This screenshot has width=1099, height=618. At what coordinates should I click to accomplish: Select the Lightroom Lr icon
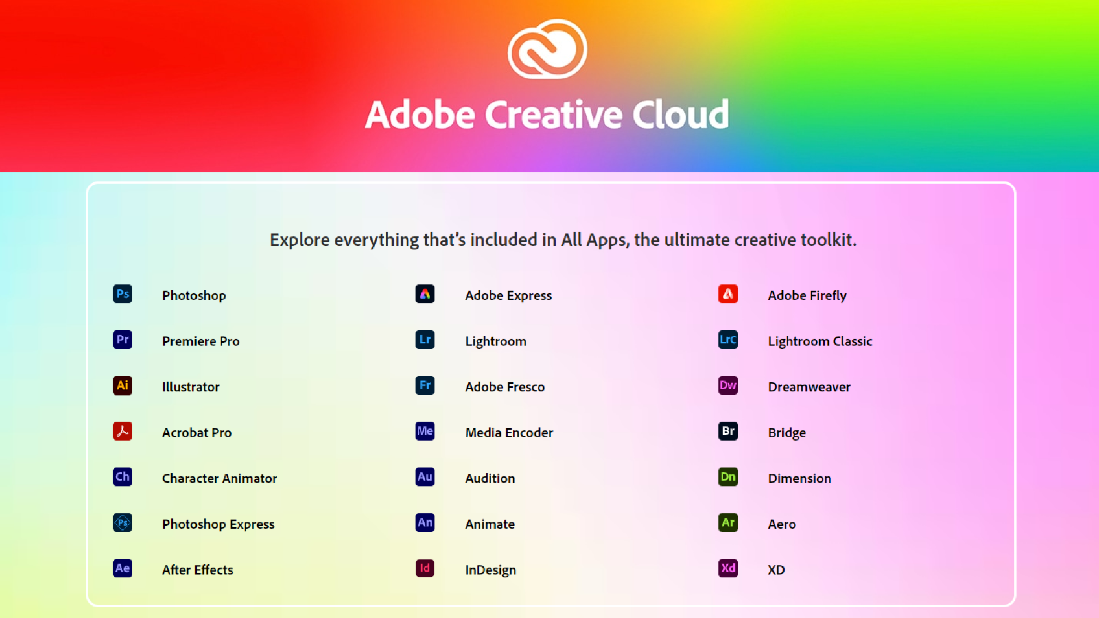click(425, 340)
